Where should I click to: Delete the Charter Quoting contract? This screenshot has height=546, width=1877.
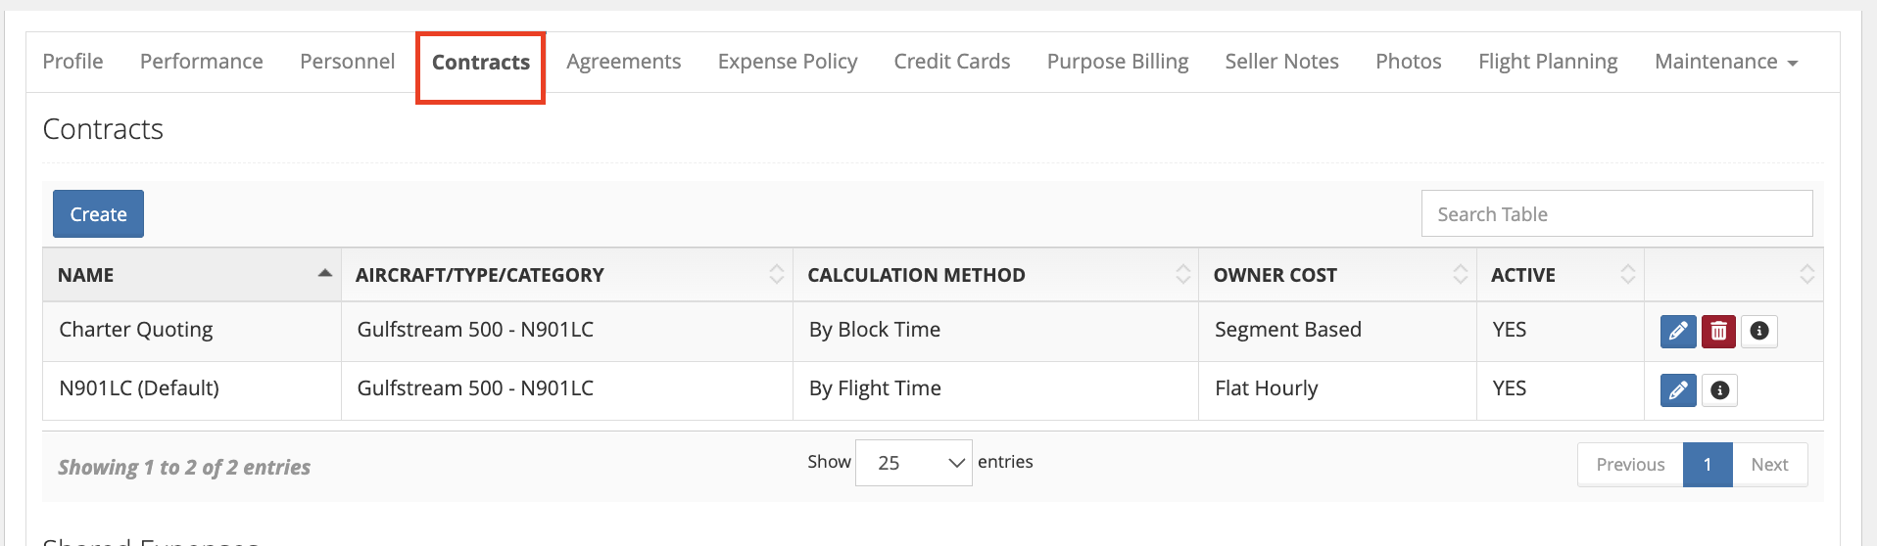pos(1718,332)
